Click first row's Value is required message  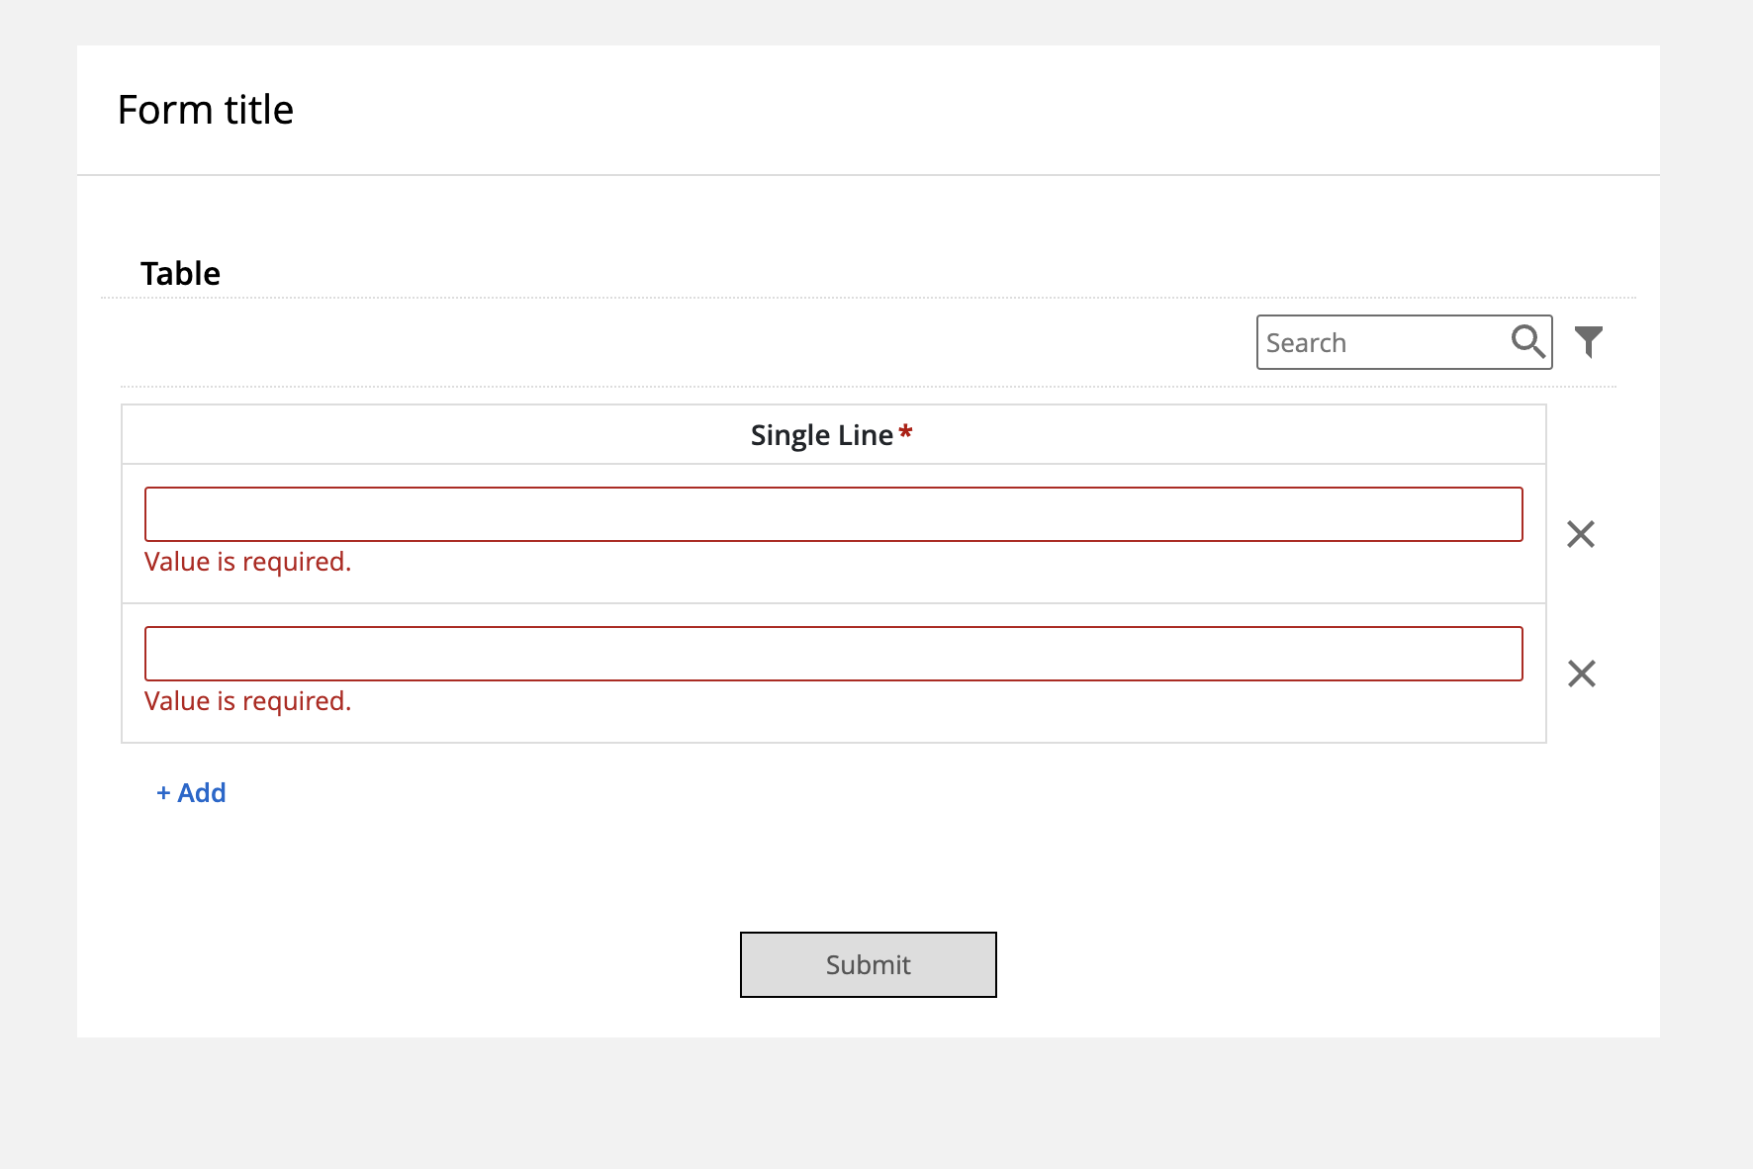pos(247,562)
